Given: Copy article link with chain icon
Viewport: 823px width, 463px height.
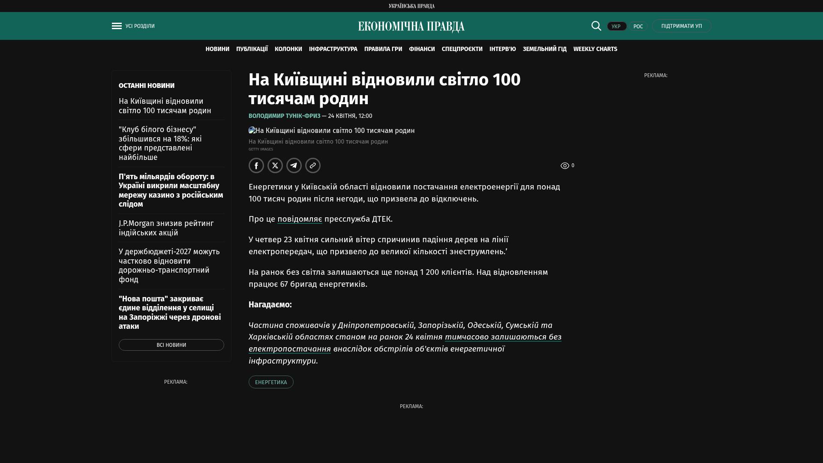Looking at the screenshot, I should 313,165.
